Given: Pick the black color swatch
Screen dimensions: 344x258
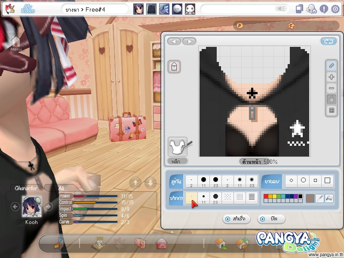Looking at the screenshot, I should tap(300, 196).
